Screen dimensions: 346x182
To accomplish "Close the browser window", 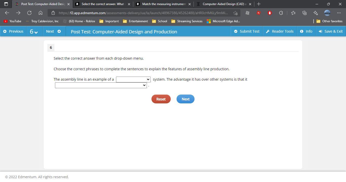I will pyautogui.click(x=340, y=4).
